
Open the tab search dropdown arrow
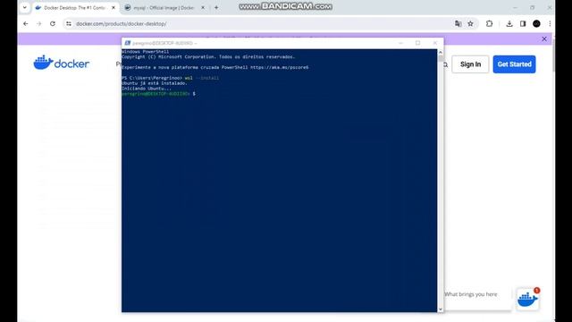25,7
